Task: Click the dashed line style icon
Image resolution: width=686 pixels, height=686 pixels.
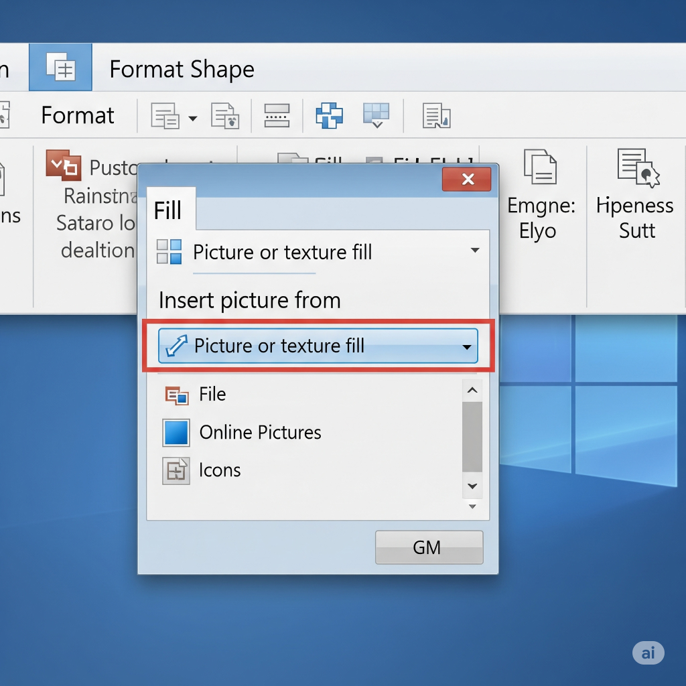Action: pos(277,116)
